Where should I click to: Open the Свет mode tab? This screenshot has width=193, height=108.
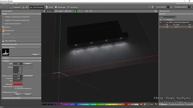pyautogui.click(x=25, y=7)
